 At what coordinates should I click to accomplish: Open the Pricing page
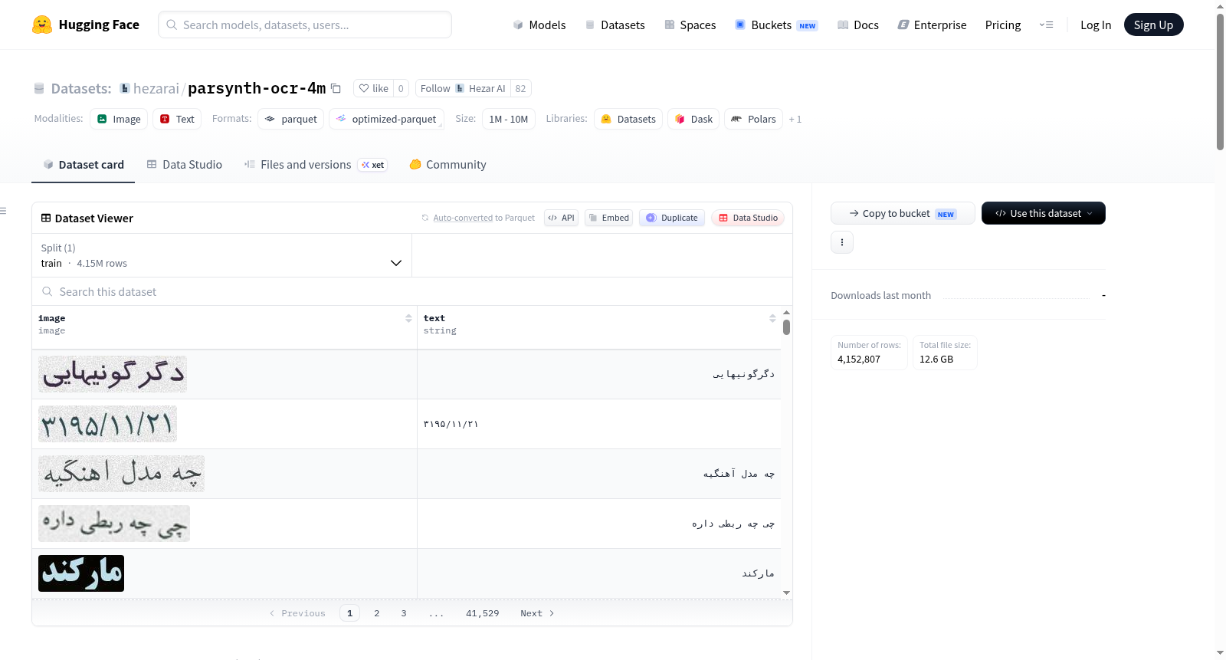pos(1003,25)
